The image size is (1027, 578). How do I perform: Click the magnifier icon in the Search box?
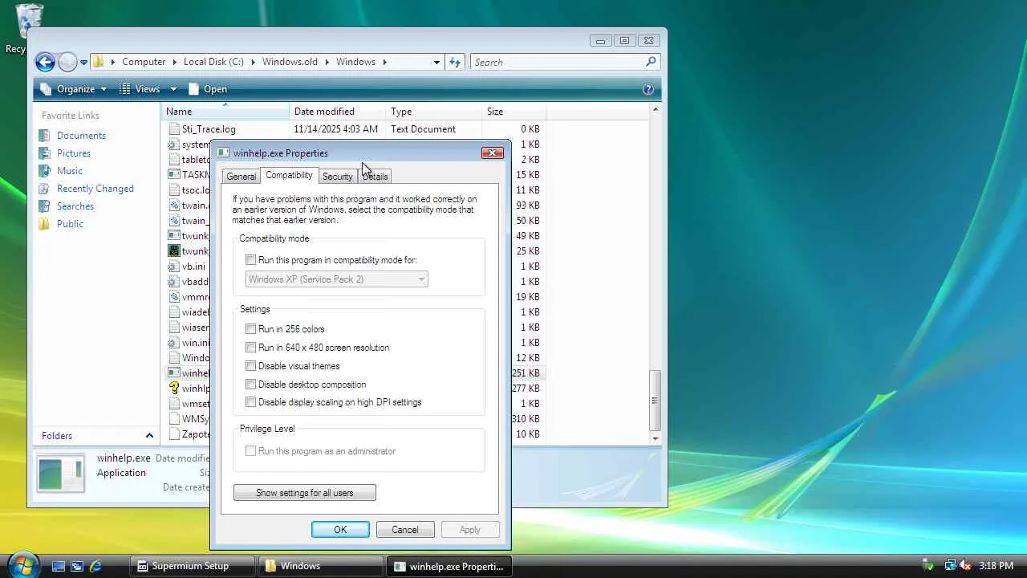point(651,62)
